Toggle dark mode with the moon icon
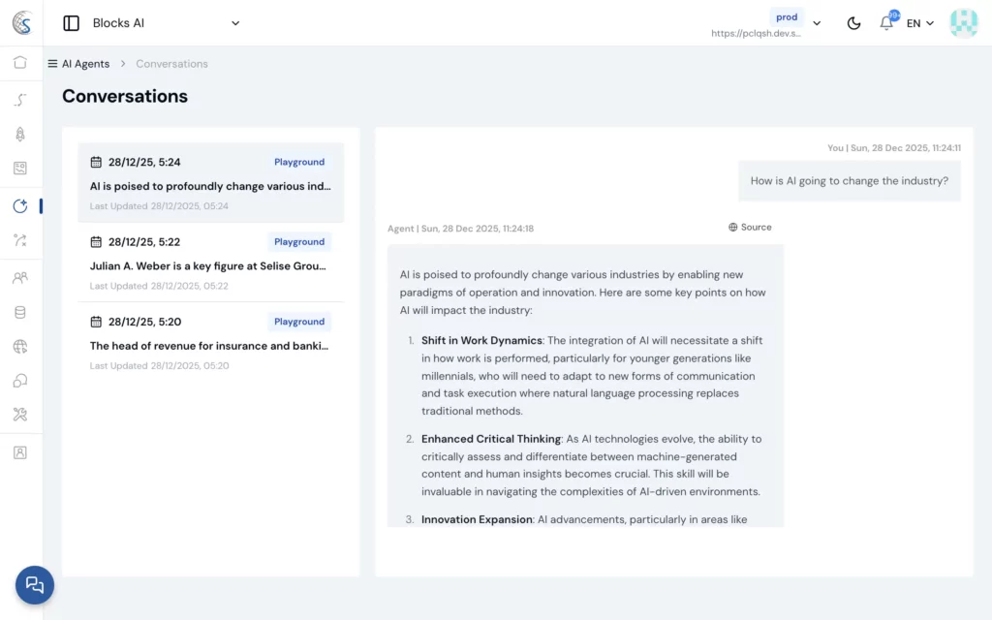This screenshot has height=620, width=992. click(853, 23)
